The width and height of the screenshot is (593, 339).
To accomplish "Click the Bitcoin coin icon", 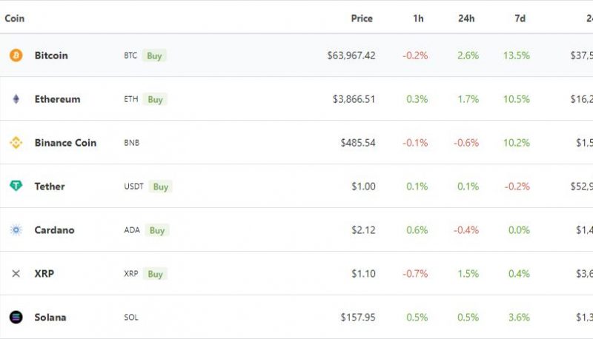I will pyautogui.click(x=16, y=55).
